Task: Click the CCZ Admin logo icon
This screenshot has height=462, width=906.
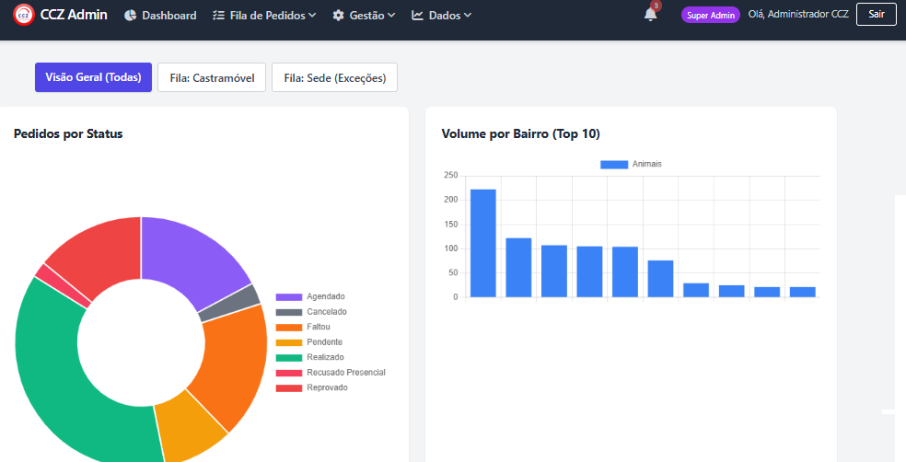Action: (x=24, y=15)
